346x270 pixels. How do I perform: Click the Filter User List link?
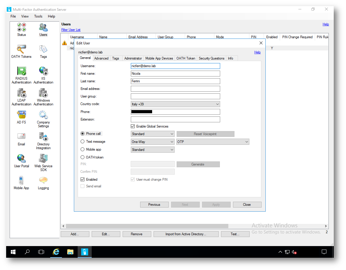coord(71,30)
